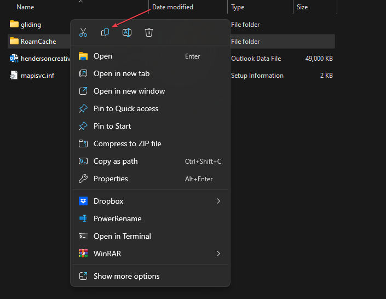Click the Copy icon in context menu
Viewport: 386px width, 299px height.
105,32
